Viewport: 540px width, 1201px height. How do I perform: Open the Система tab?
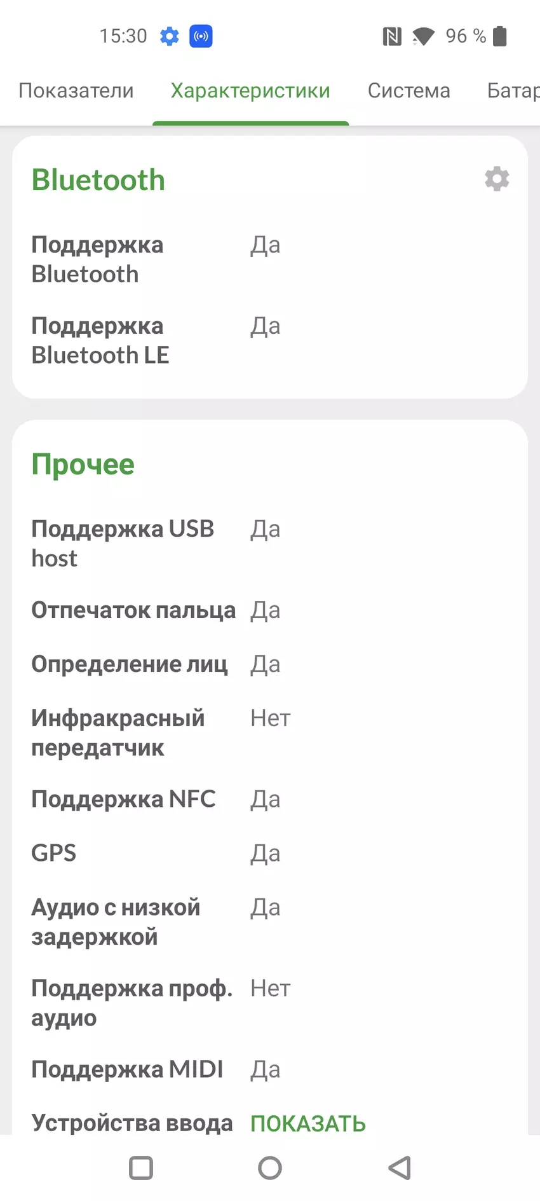pos(408,91)
